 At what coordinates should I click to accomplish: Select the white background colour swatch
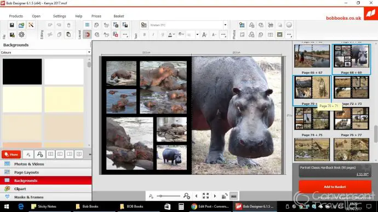tap(64, 72)
